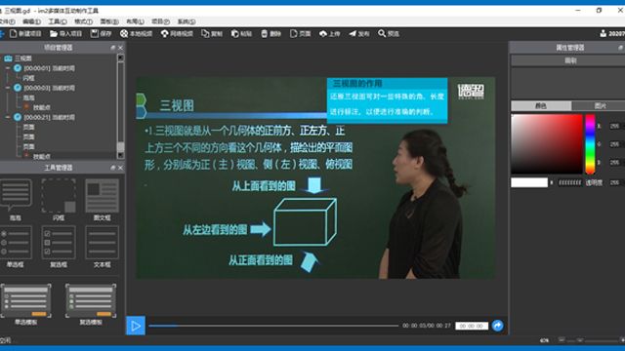Select the 图文框 image-text frame tool
The height and width of the screenshot is (351, 625).
pos(102,195)
